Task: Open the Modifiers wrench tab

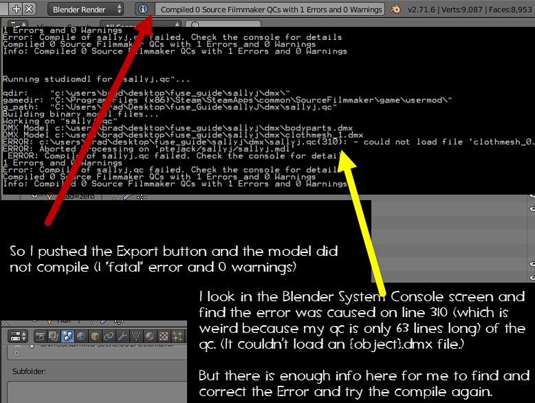Action: [122, 336]
